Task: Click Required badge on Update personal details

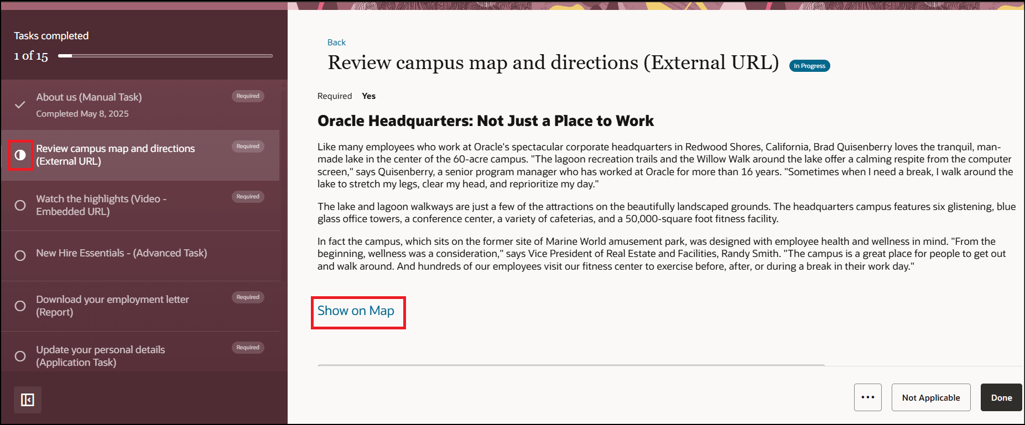Action: 248,348
